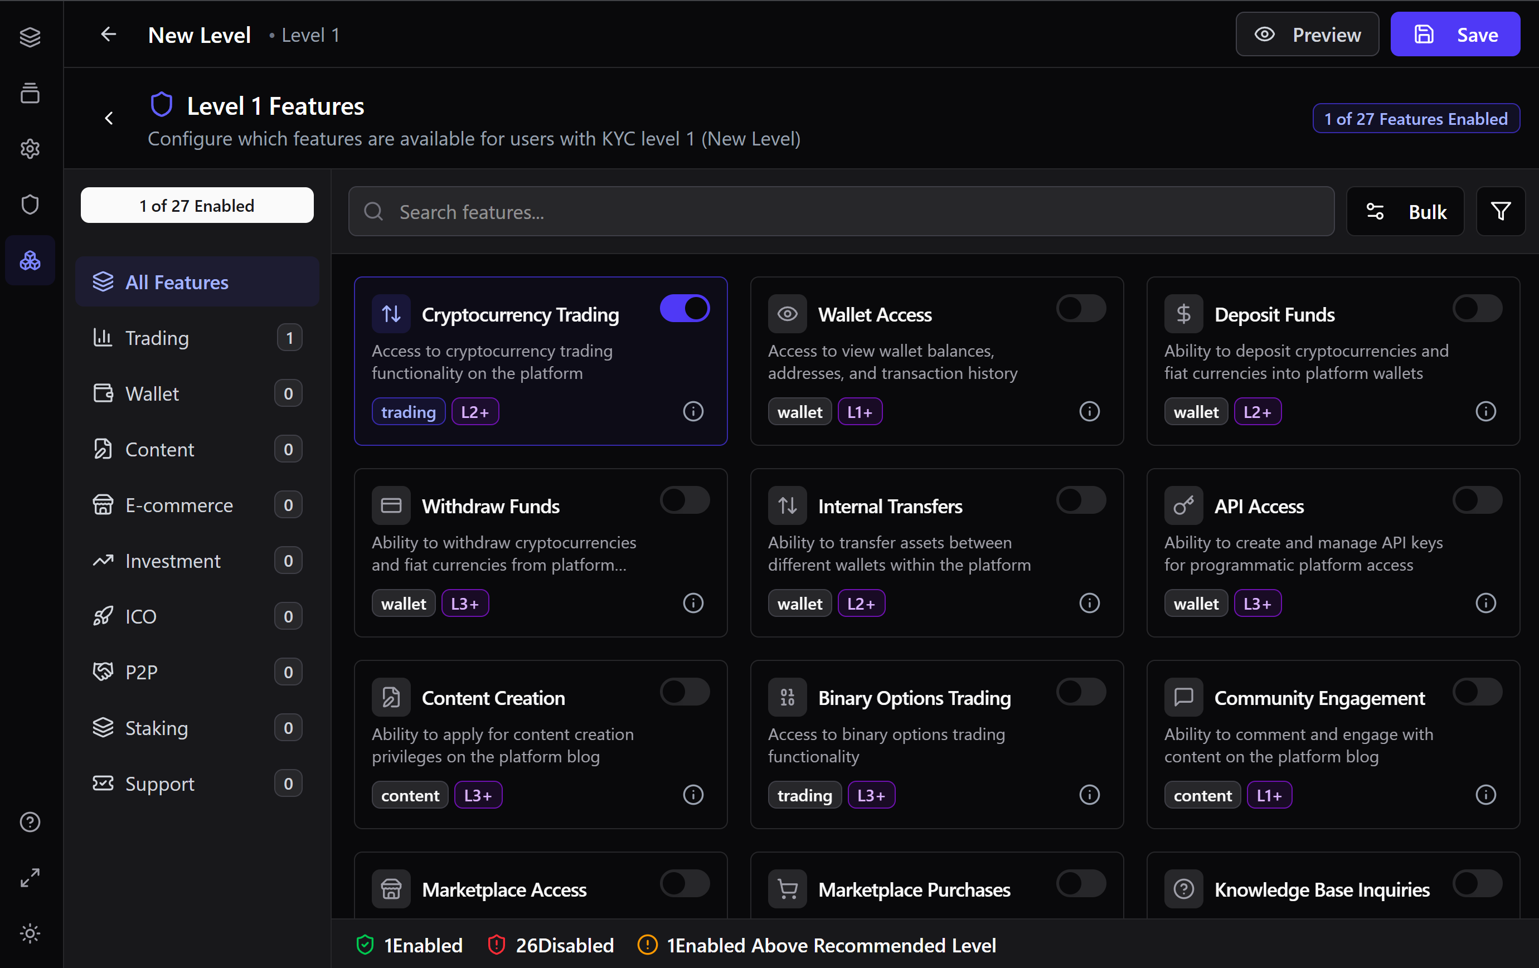The width and height of the screenshot is (1539, 968).
Task: Select the archive box icon in the sidebar
Action: click(30, 93)
